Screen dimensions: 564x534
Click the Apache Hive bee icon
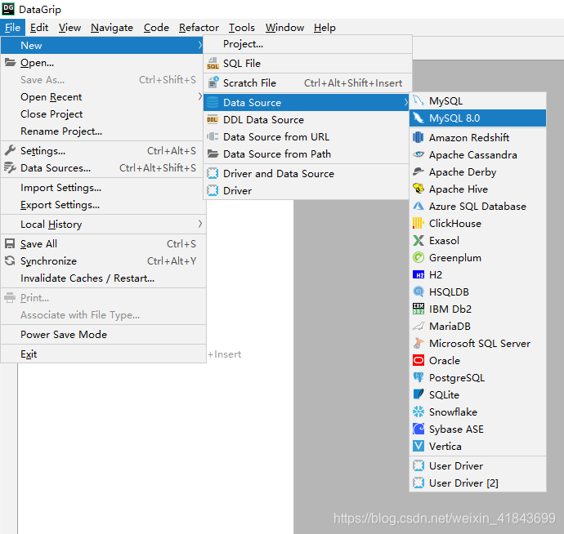(x=418, y=189)
